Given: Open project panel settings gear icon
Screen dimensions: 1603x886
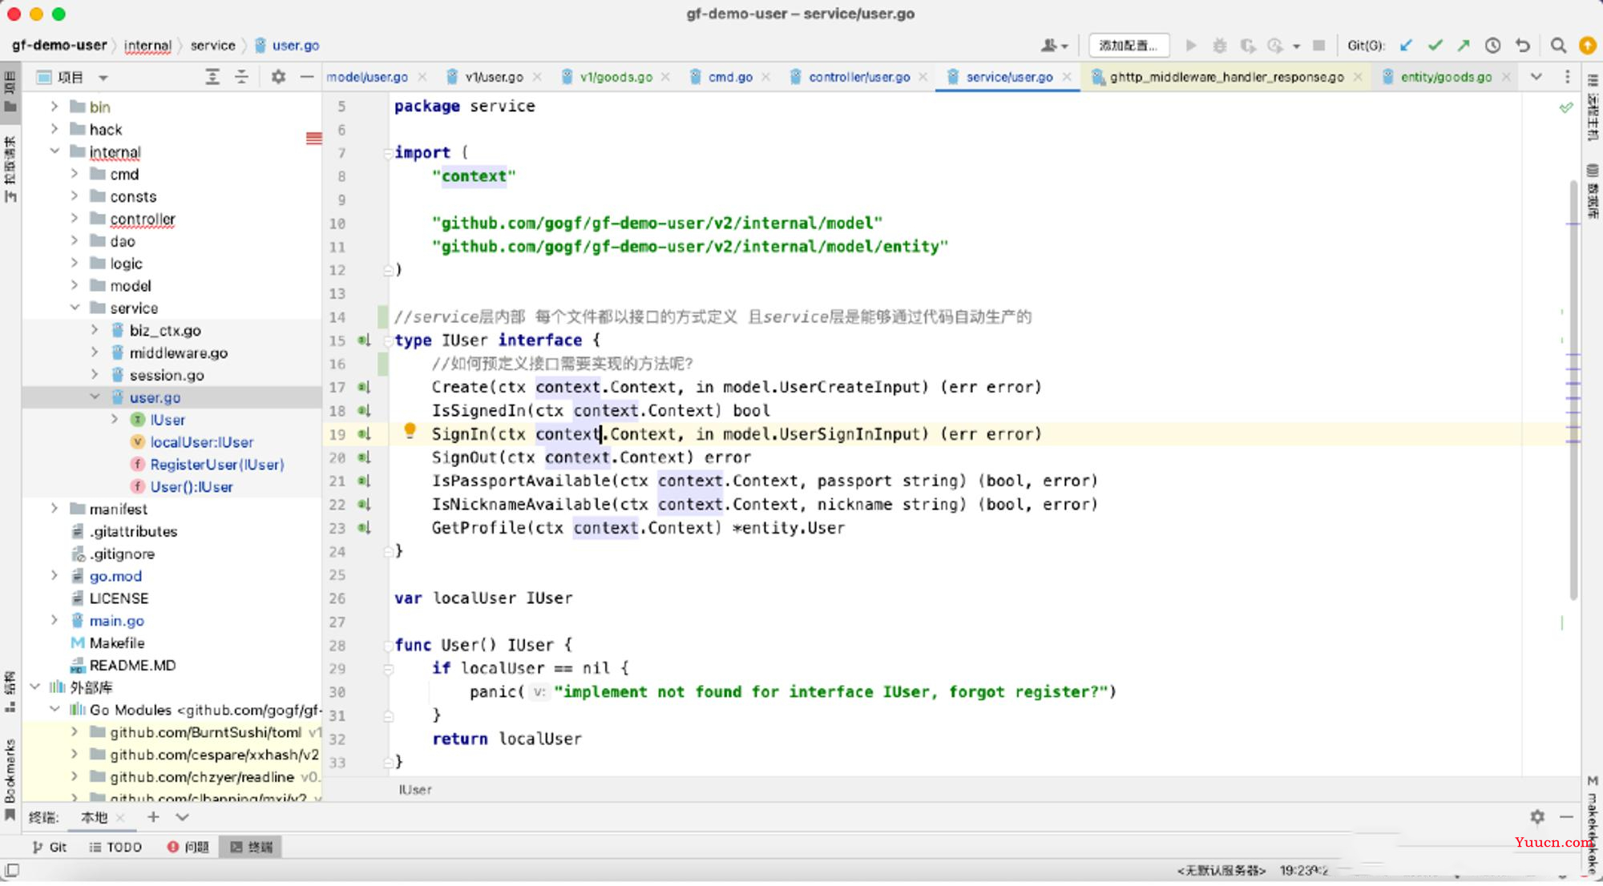Looking at the screenshot, I should click(278, 77).
